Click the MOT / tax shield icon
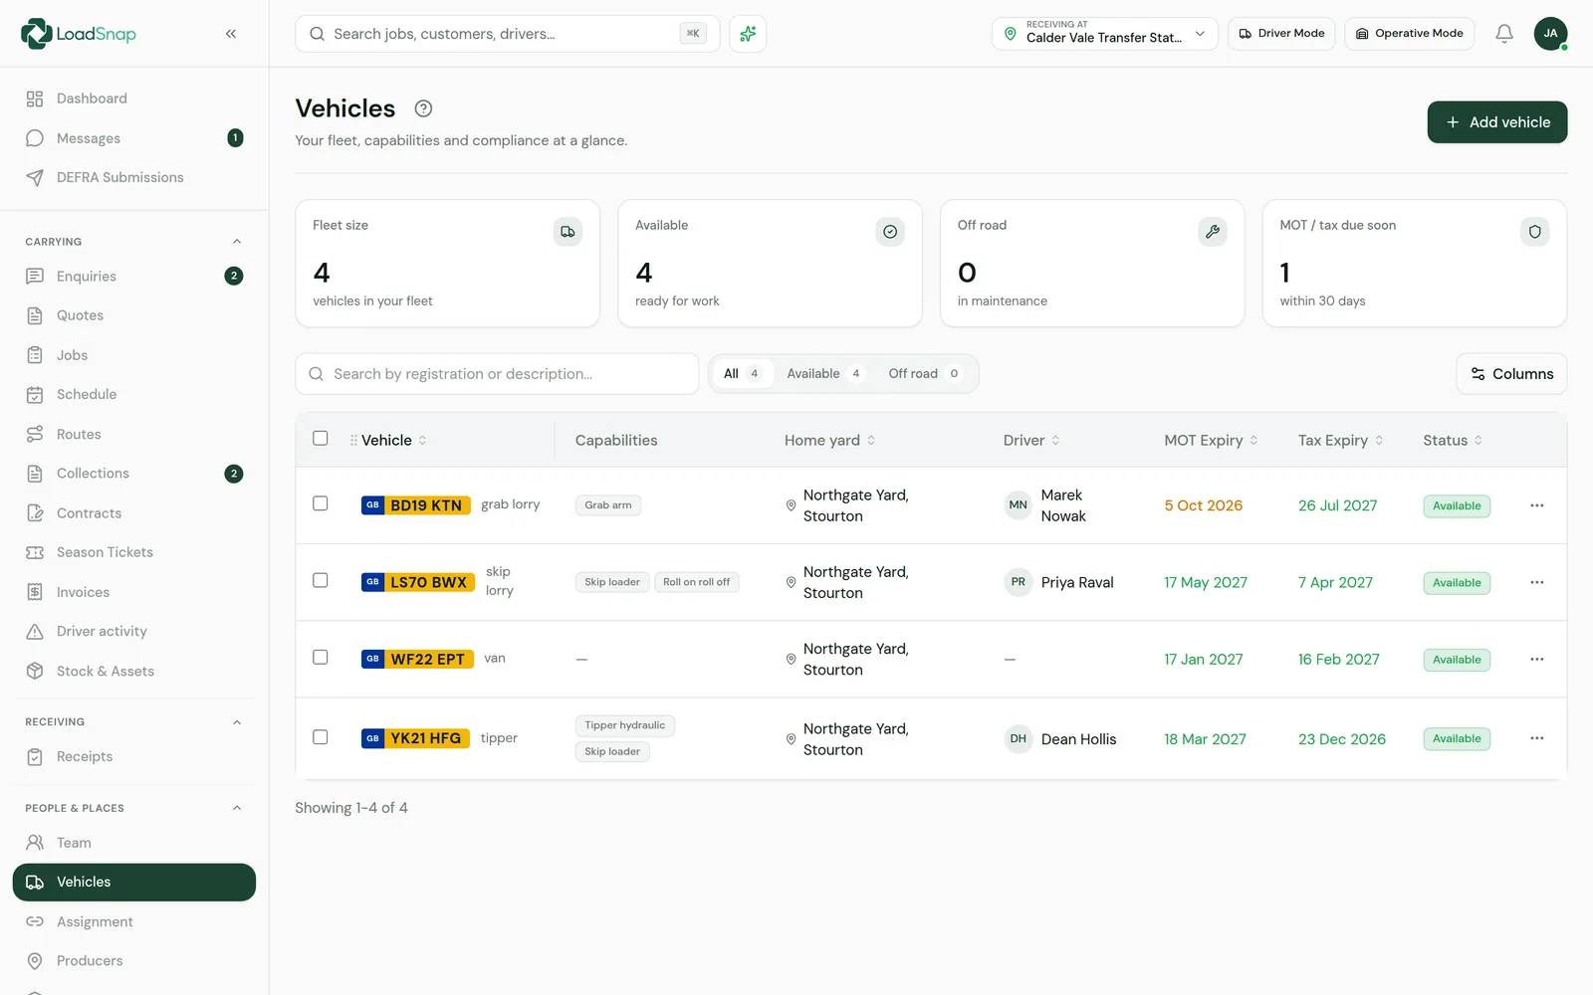 click(1534, 232)
